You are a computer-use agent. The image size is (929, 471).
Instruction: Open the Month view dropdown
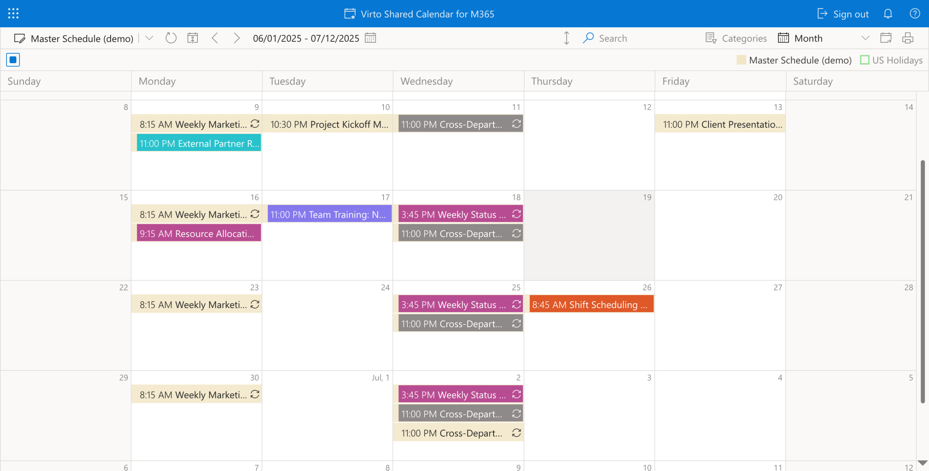pyautogui.click(x=865, y=38)
